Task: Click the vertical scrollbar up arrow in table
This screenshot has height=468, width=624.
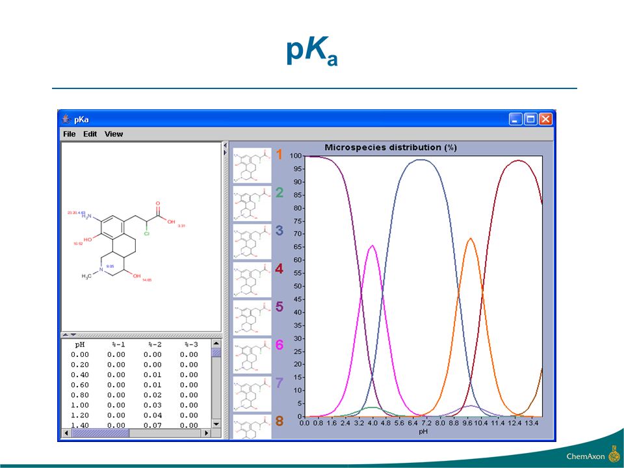Action: 216,343
